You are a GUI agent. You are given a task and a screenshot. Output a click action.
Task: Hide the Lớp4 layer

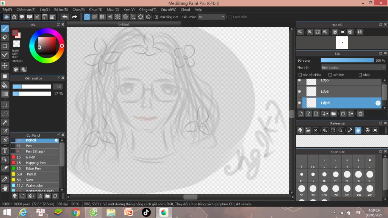299,103
